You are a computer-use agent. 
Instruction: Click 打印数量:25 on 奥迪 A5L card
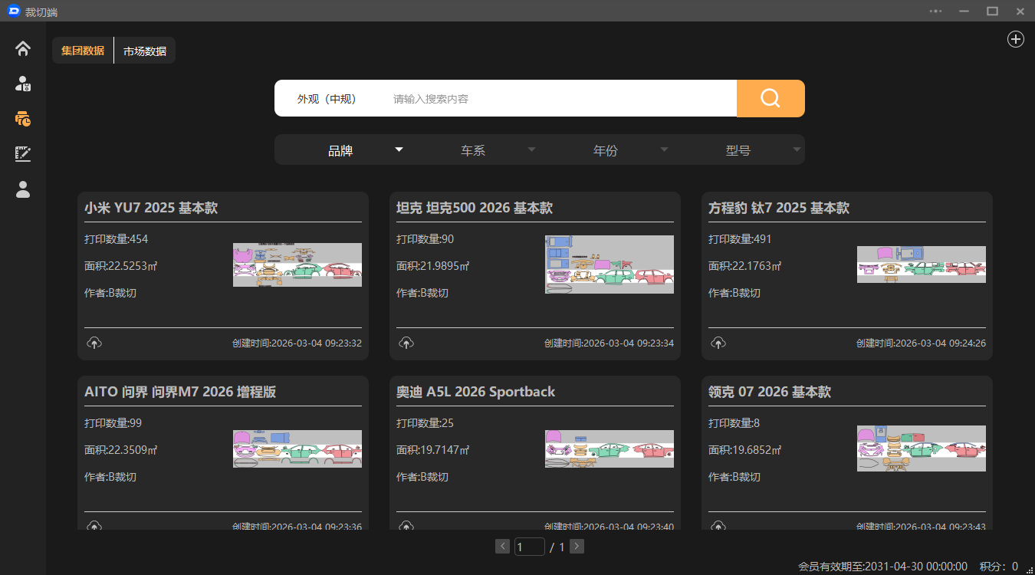[x=426, y=423]
